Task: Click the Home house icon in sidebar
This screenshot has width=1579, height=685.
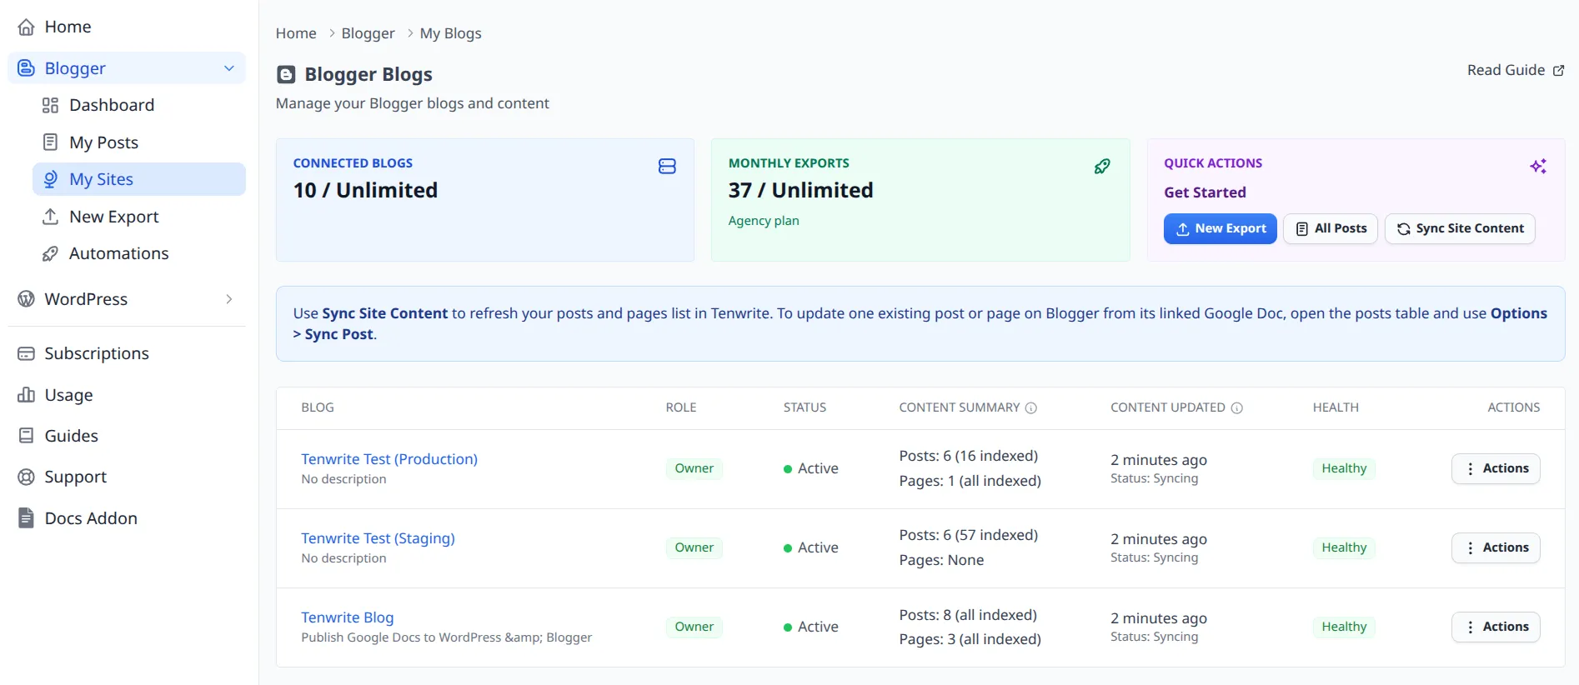Action: click(x=27, y=27)
